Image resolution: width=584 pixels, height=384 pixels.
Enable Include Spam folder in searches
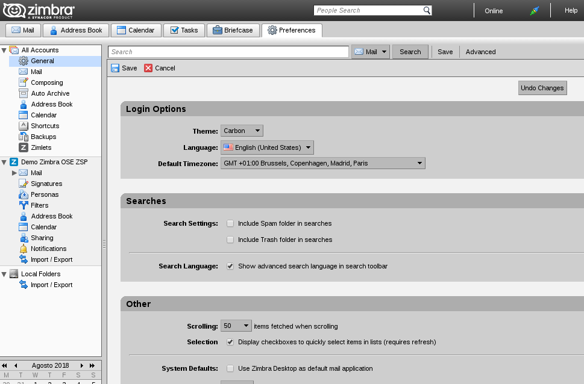[230, 223]
